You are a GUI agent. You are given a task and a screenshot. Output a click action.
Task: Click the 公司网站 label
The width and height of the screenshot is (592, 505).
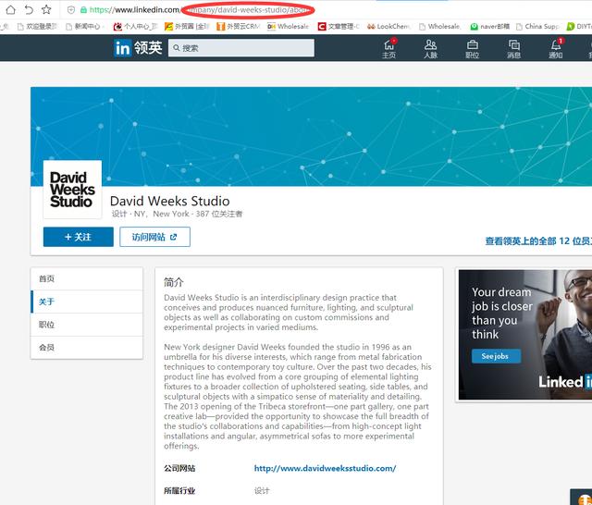coord(179,468)
